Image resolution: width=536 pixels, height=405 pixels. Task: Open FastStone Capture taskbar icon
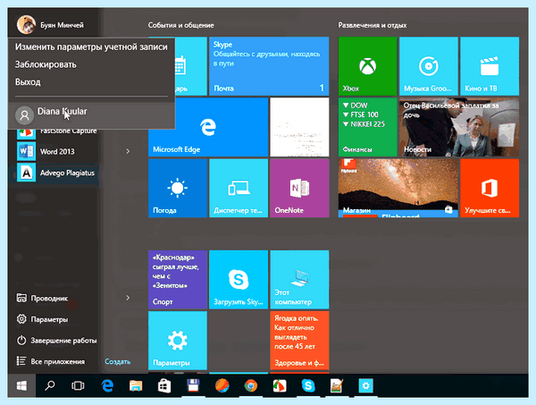280,386
